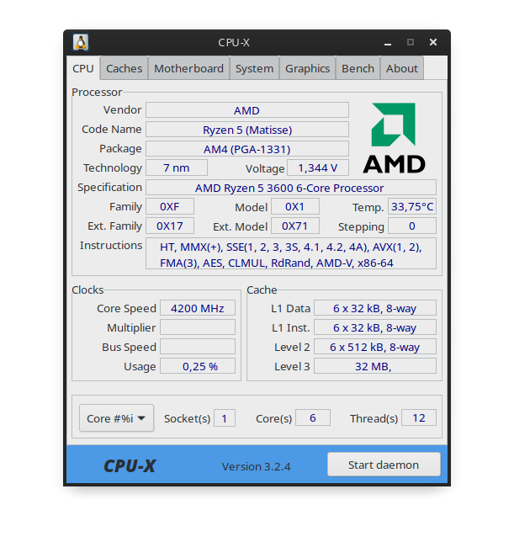The width and height of the screenshot is (514, 558).
Task: Click the Model value 0X1
Action: 295,207
